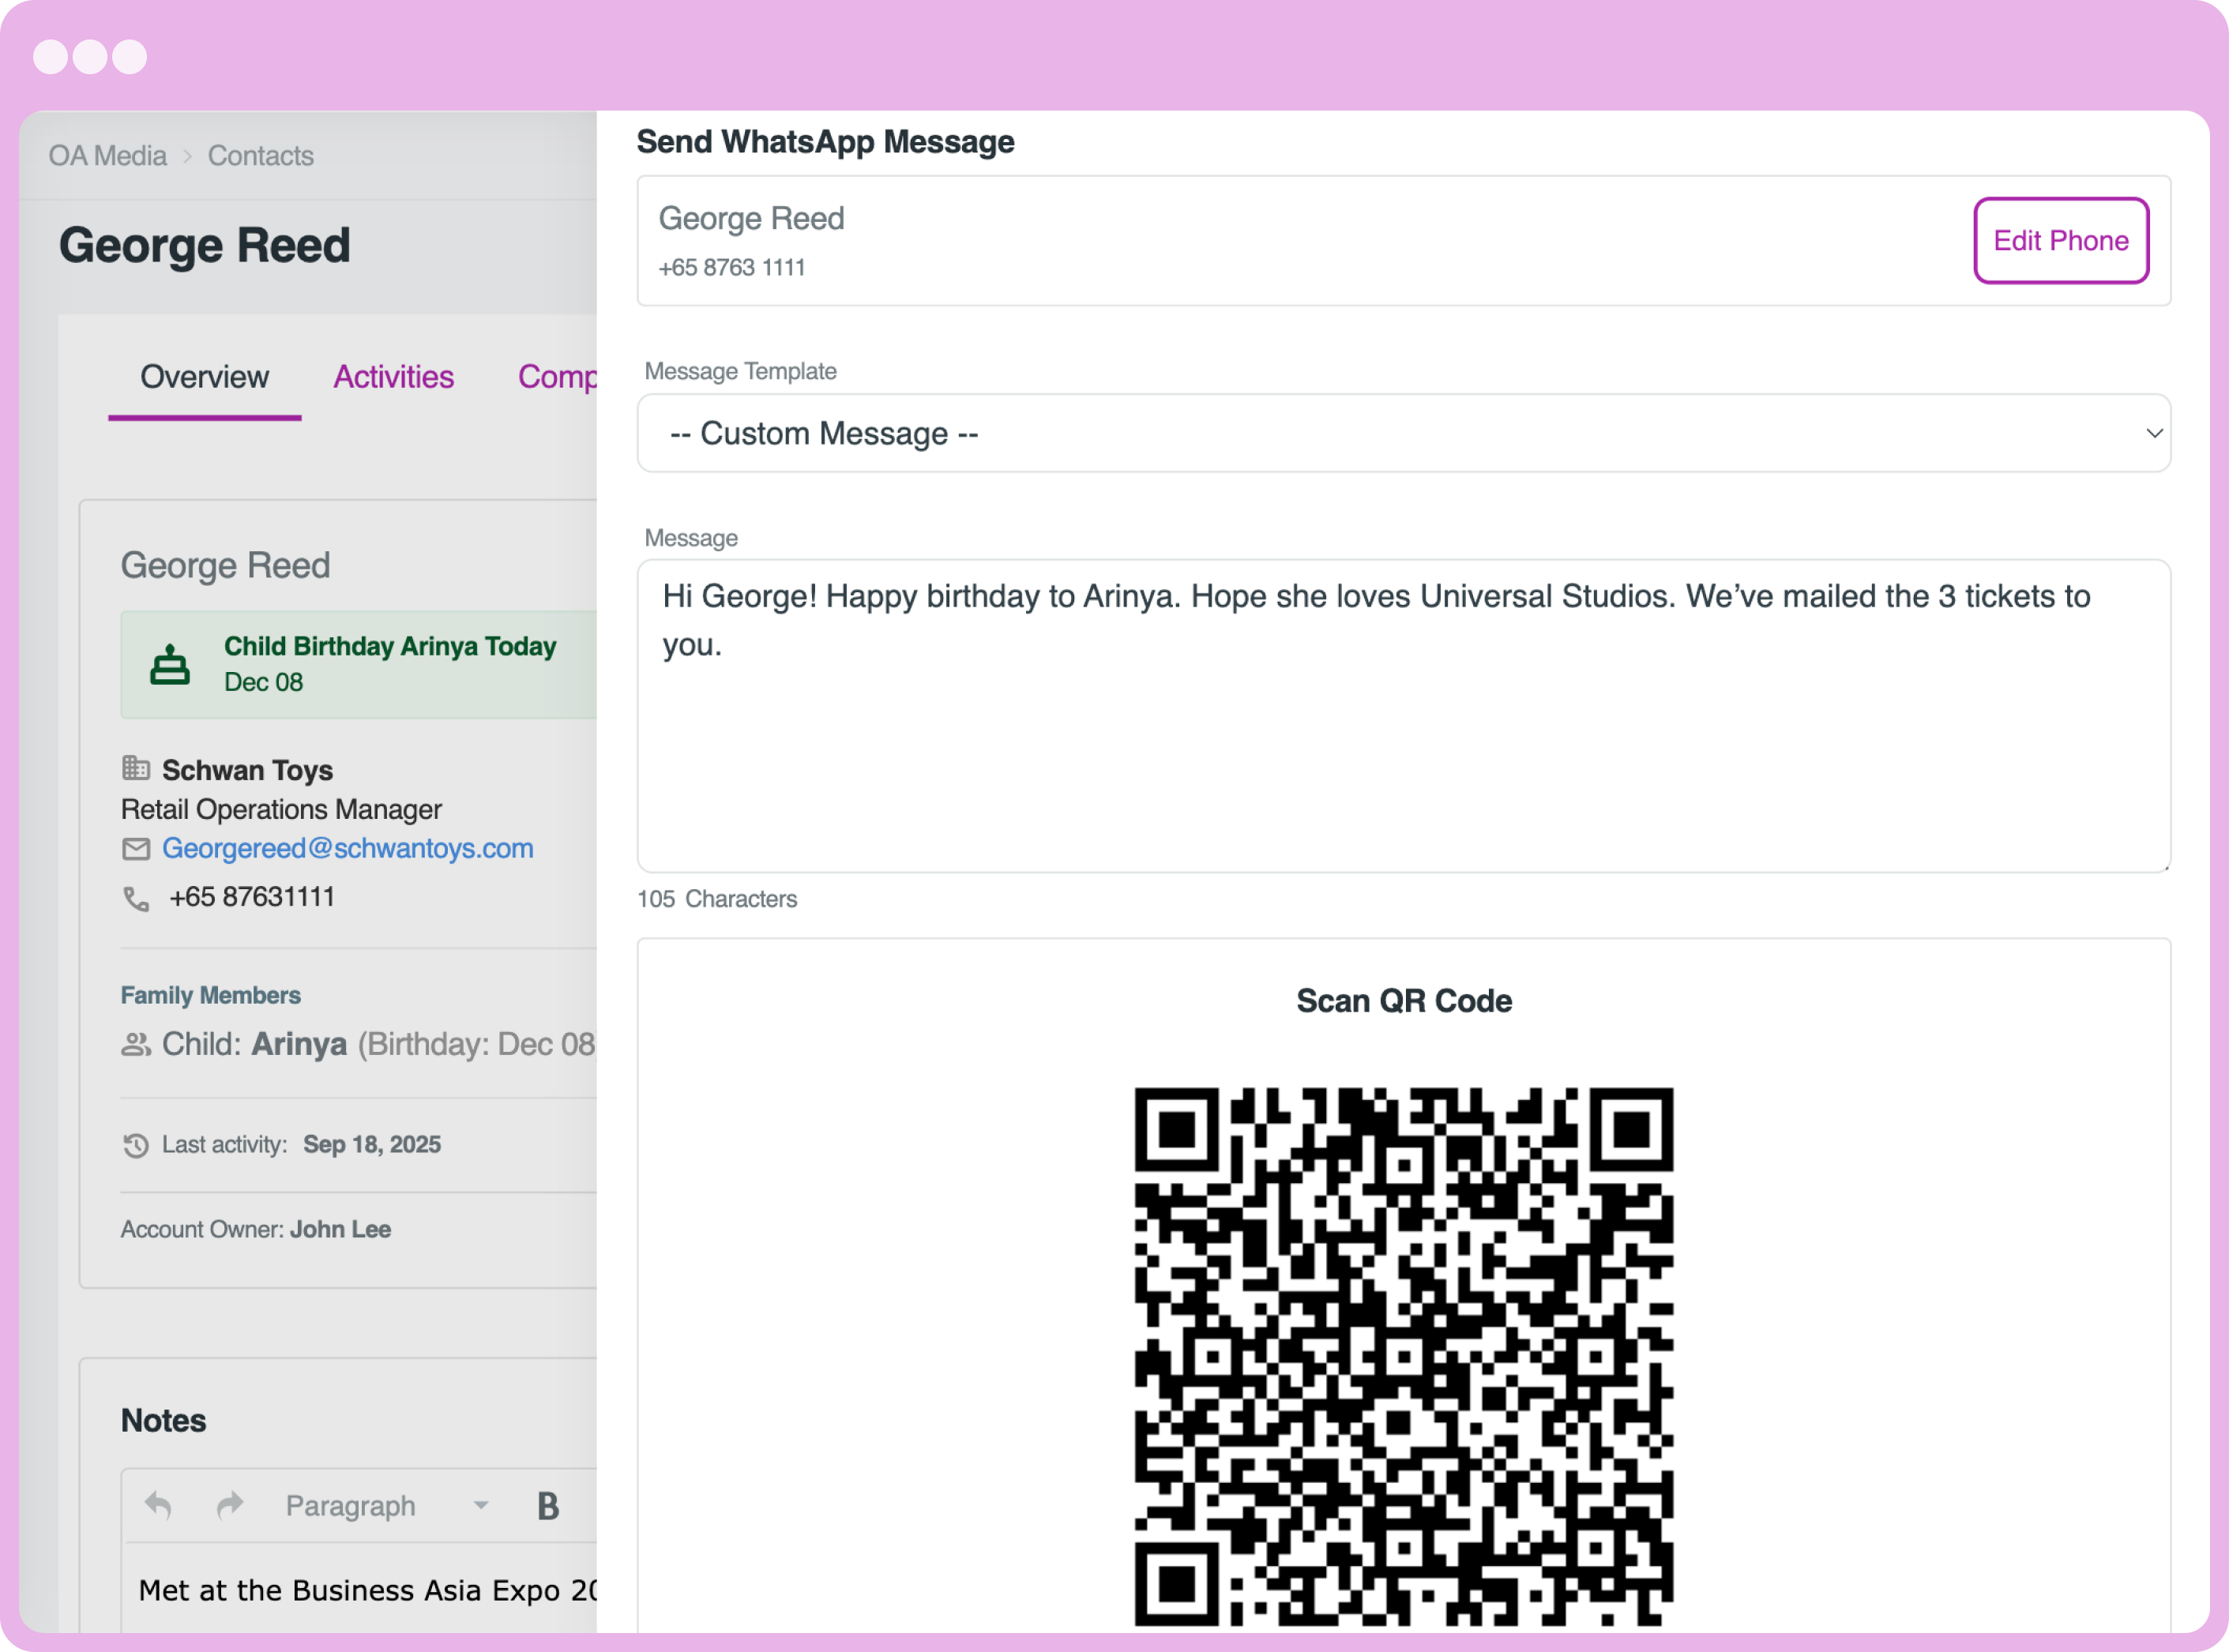This screenshot has width=2229, height=1652.
Task: Undo in the Notes editor
Action: click(x=158, y=1505)
